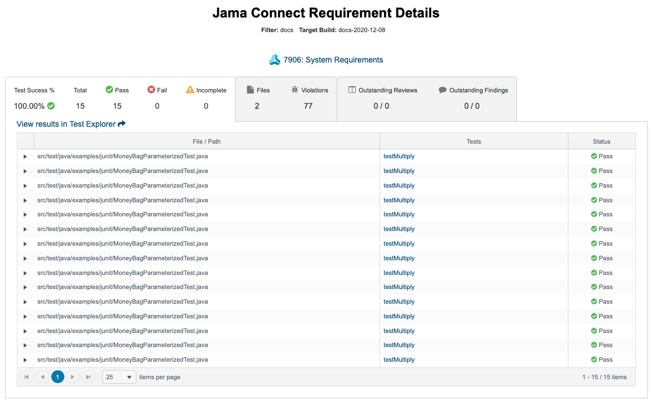
Task: Go to the last page of results
Action: 88,377
